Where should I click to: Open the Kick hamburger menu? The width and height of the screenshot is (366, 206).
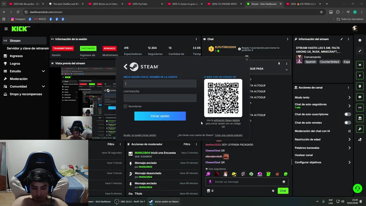tap(6, 29)
